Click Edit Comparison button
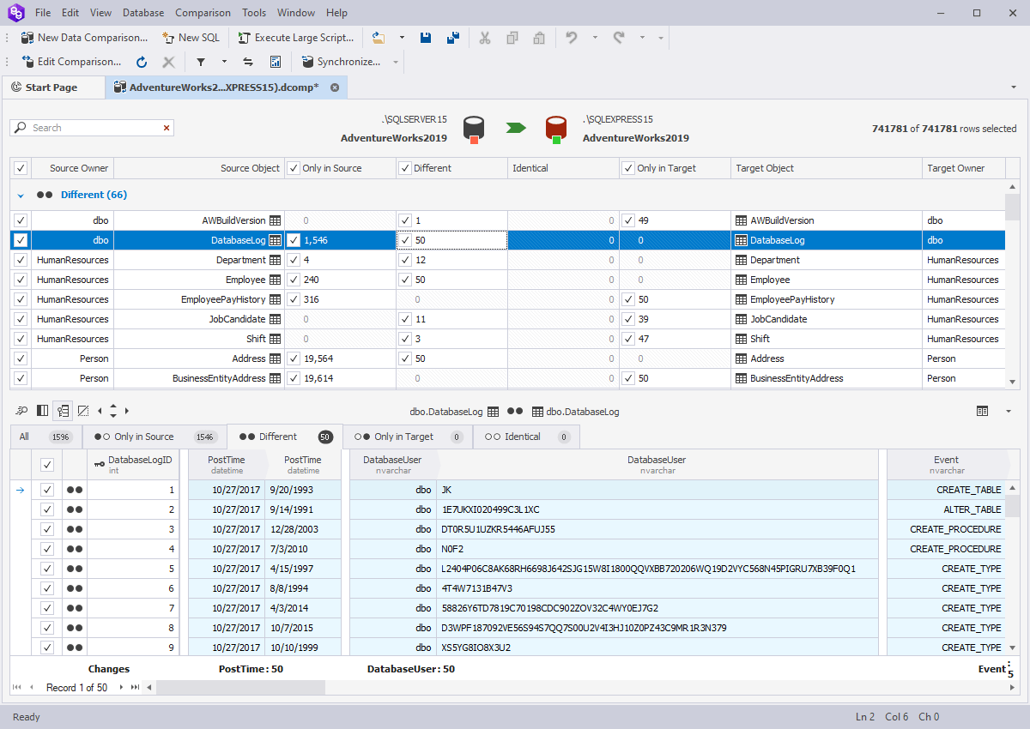 click(x=71, y=62)
